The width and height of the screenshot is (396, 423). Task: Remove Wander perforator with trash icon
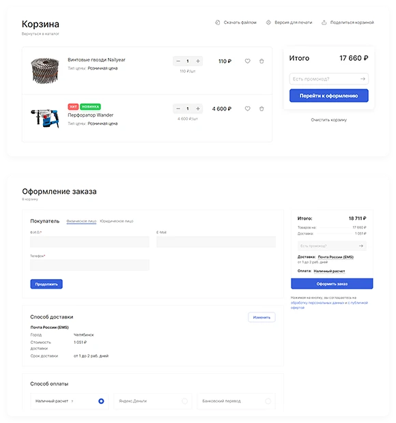tap(261, 108)
